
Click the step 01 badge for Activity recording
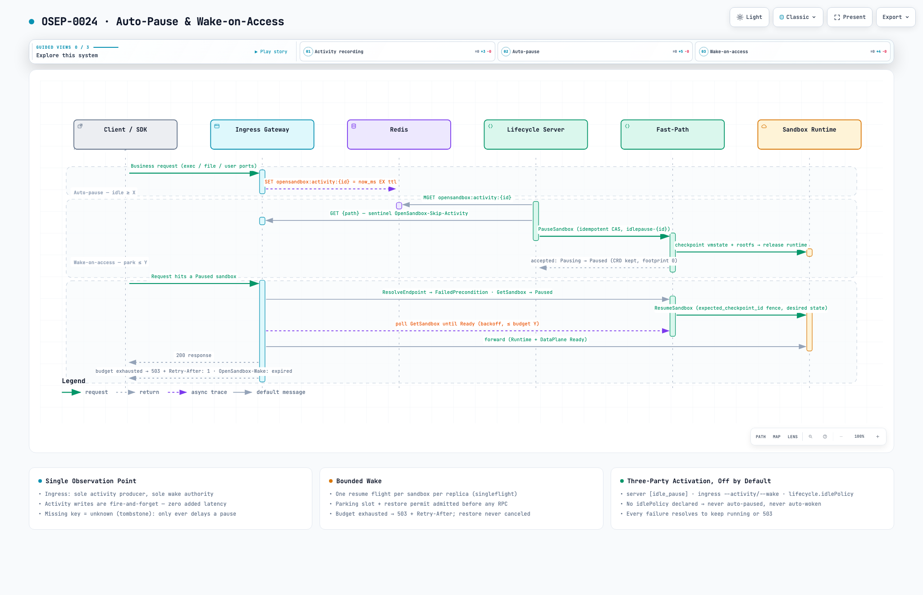tap(308, 51)
